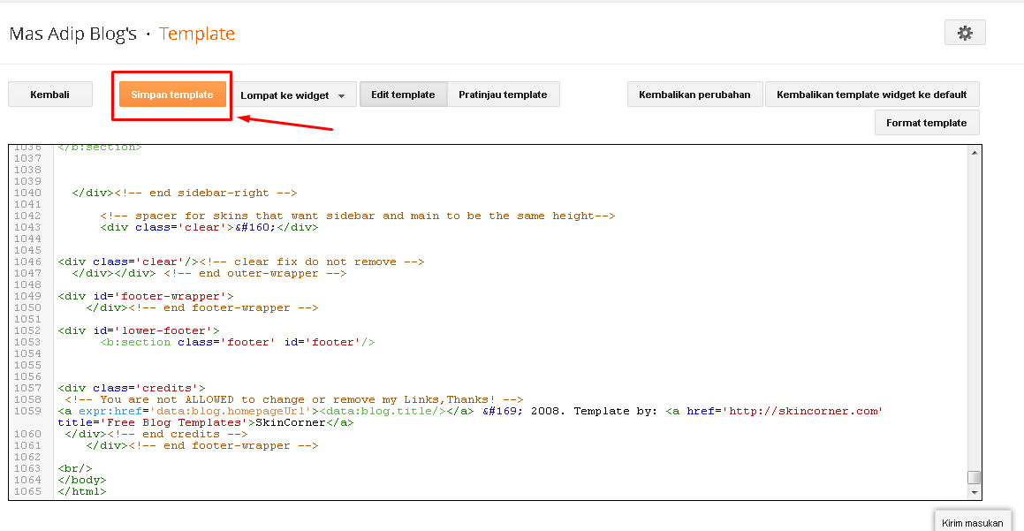This screenshot has height=531, width=1024.
Task: Select line number 1059 in the gutter
Action: pos(28,410)
